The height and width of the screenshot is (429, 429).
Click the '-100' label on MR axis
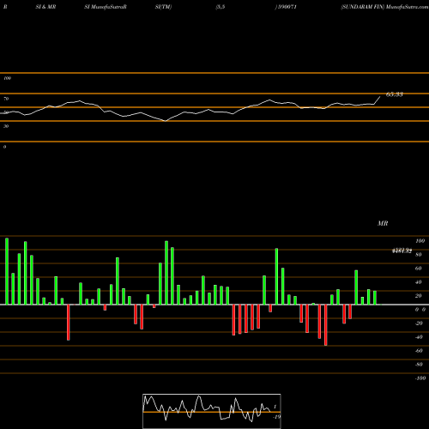pos(420,378)
